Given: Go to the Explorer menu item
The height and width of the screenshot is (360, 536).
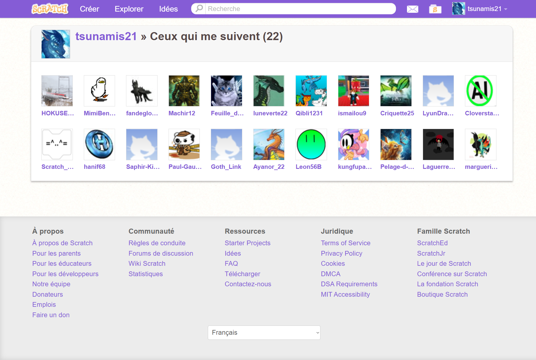Looking at the screenshot, I should pyautogui.click(x=129, y=9).
